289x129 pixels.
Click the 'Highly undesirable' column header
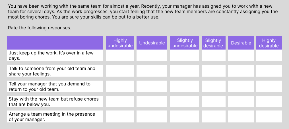point(120,43)
